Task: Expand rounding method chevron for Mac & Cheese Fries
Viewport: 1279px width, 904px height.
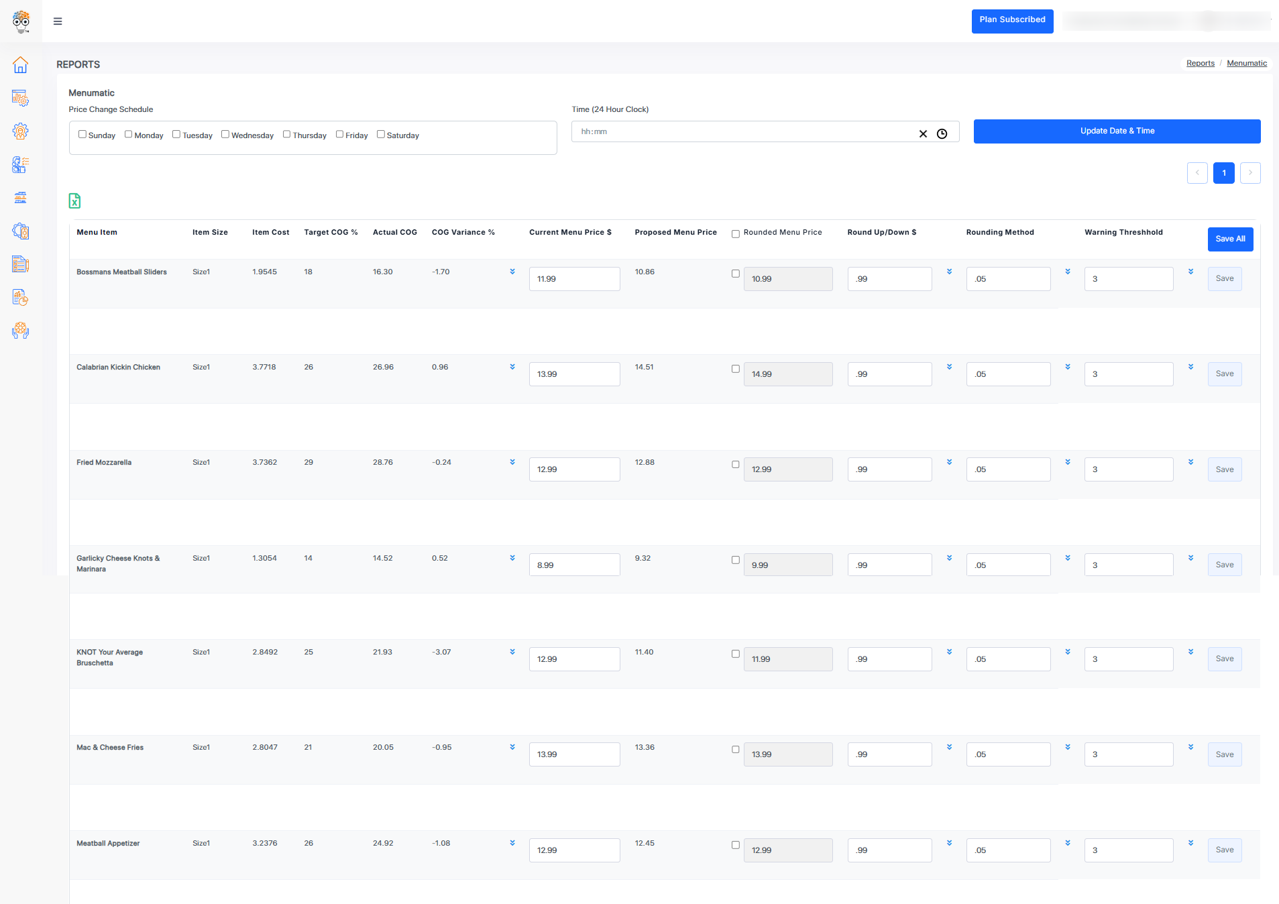Action: [1068, 747]
